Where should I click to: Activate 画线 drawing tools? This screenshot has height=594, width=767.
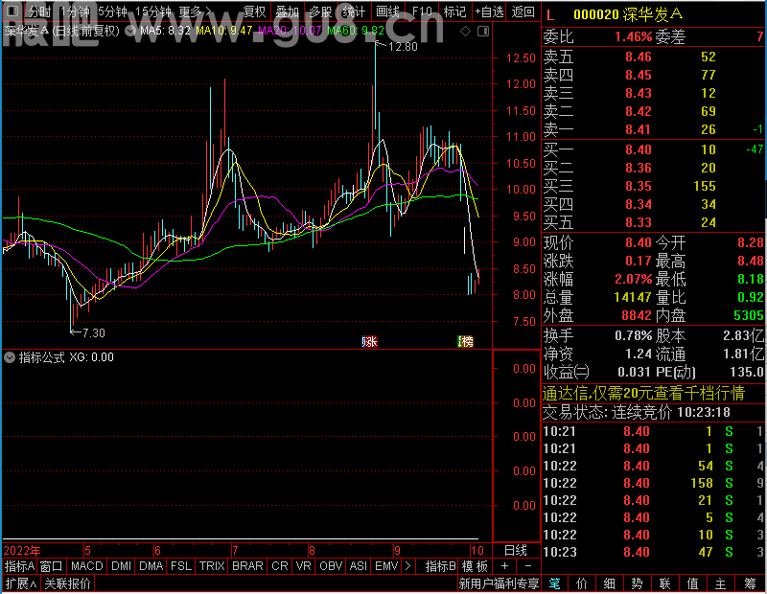388,11
